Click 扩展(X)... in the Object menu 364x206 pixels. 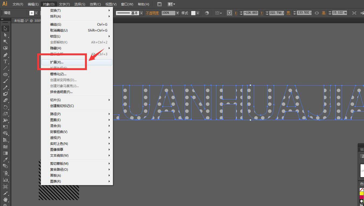tap(57, 62)
